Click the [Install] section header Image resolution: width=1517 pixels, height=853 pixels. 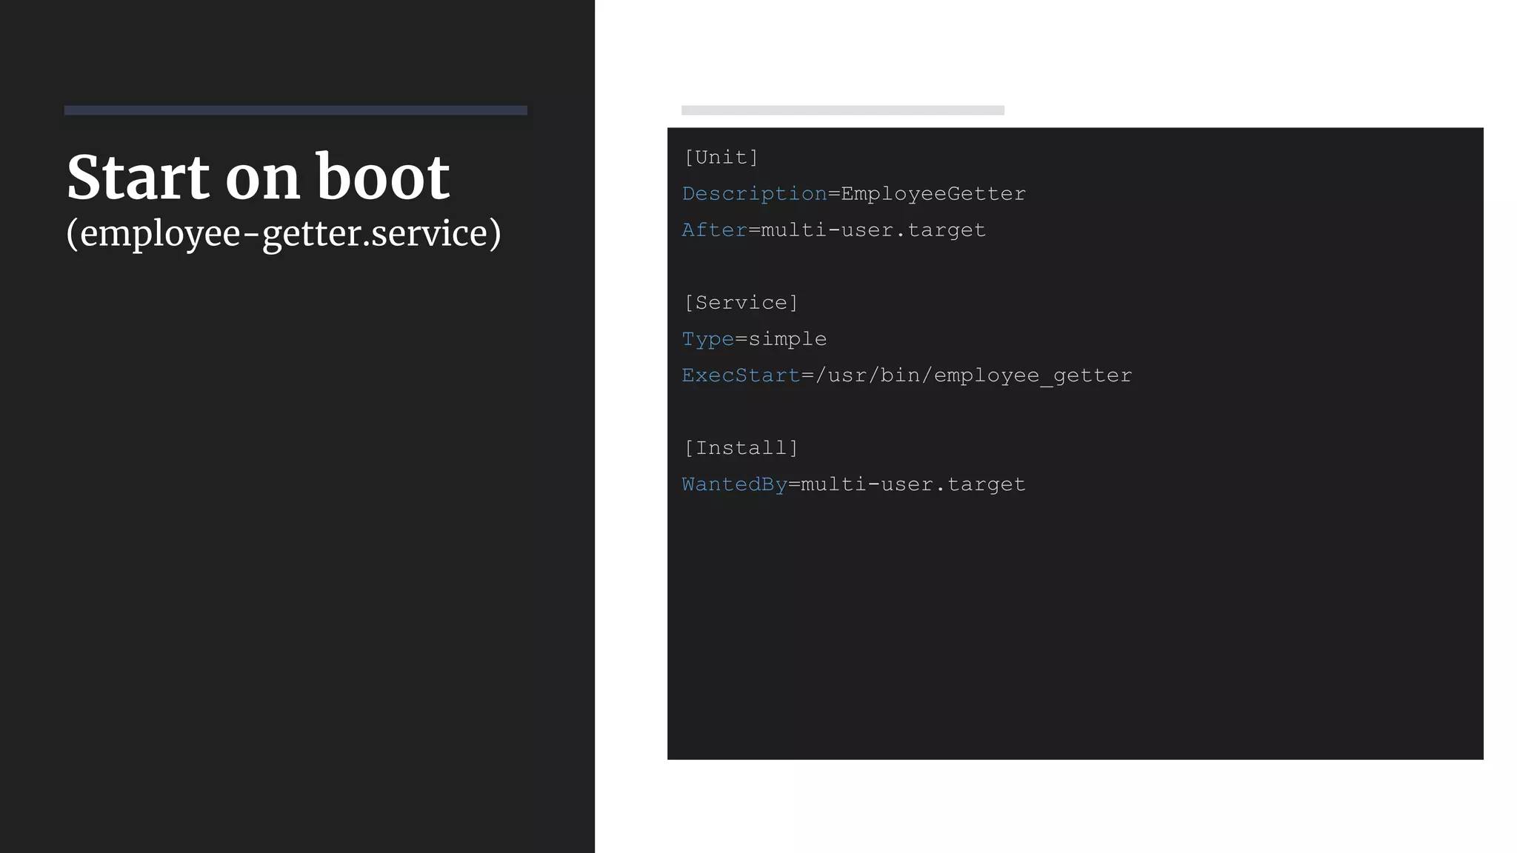[741, 448]
